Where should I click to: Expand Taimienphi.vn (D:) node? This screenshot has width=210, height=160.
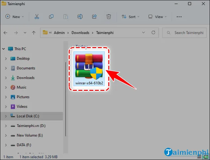tap(6, 126)
